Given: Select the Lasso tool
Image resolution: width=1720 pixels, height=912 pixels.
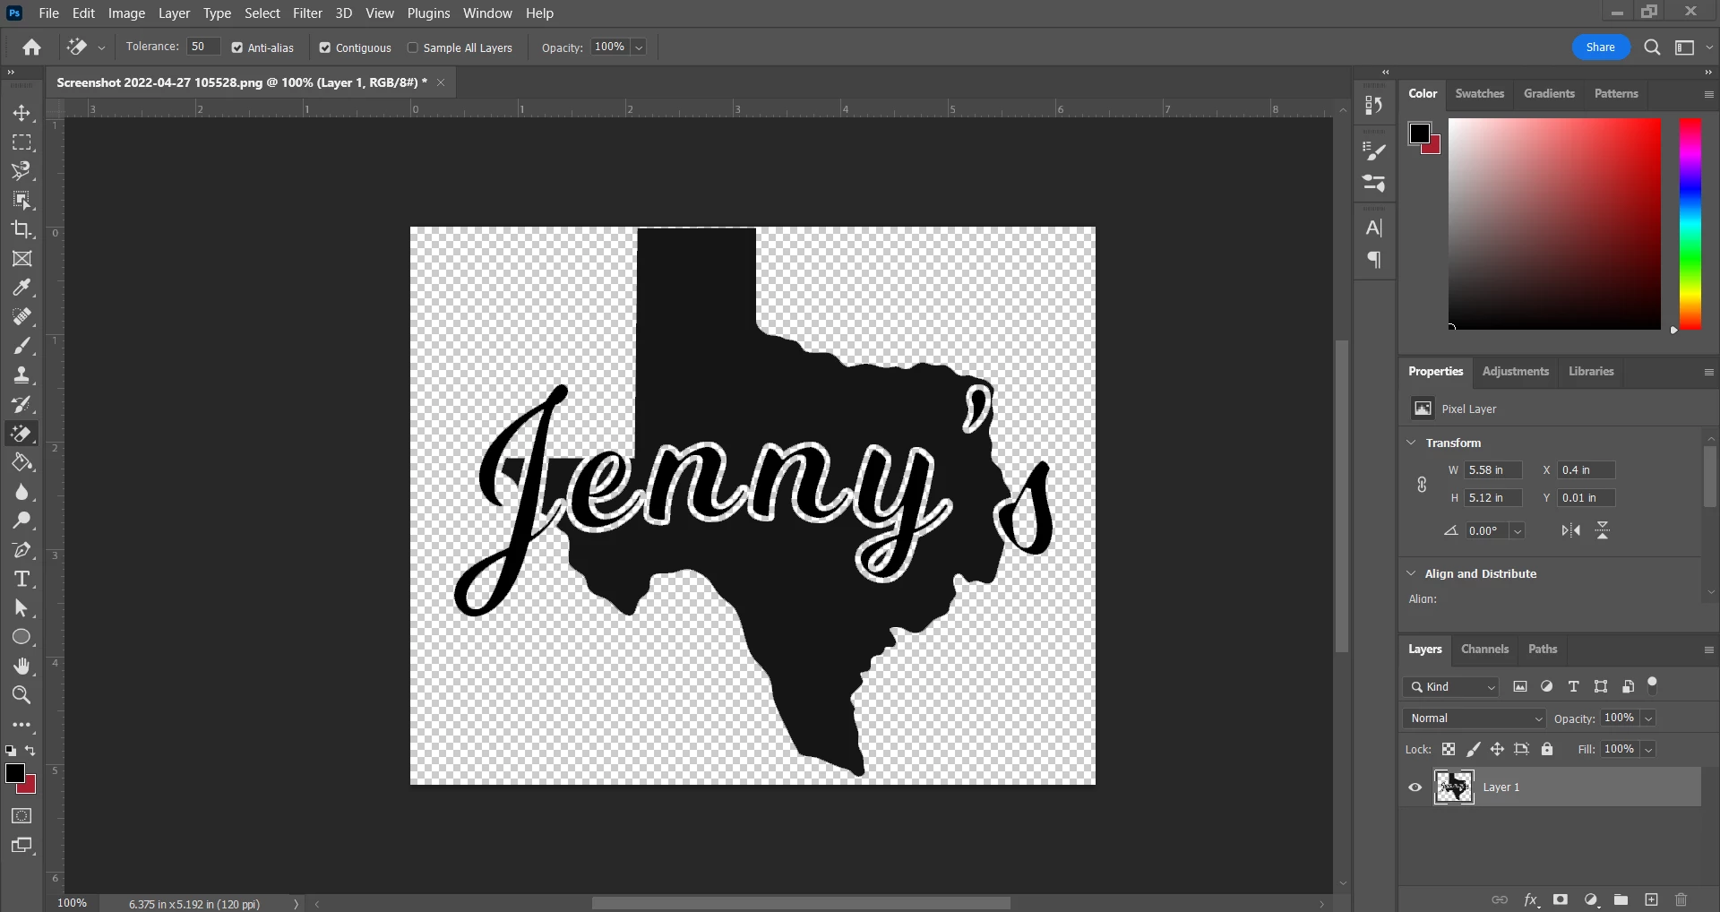Looking at the screenshot, I should tap(21, 171).
